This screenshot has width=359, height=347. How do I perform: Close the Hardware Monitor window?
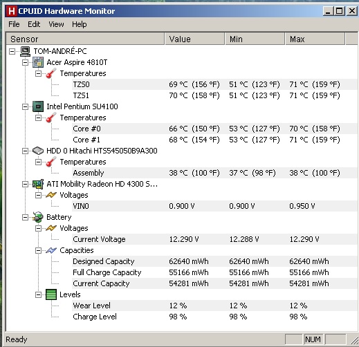352,11
